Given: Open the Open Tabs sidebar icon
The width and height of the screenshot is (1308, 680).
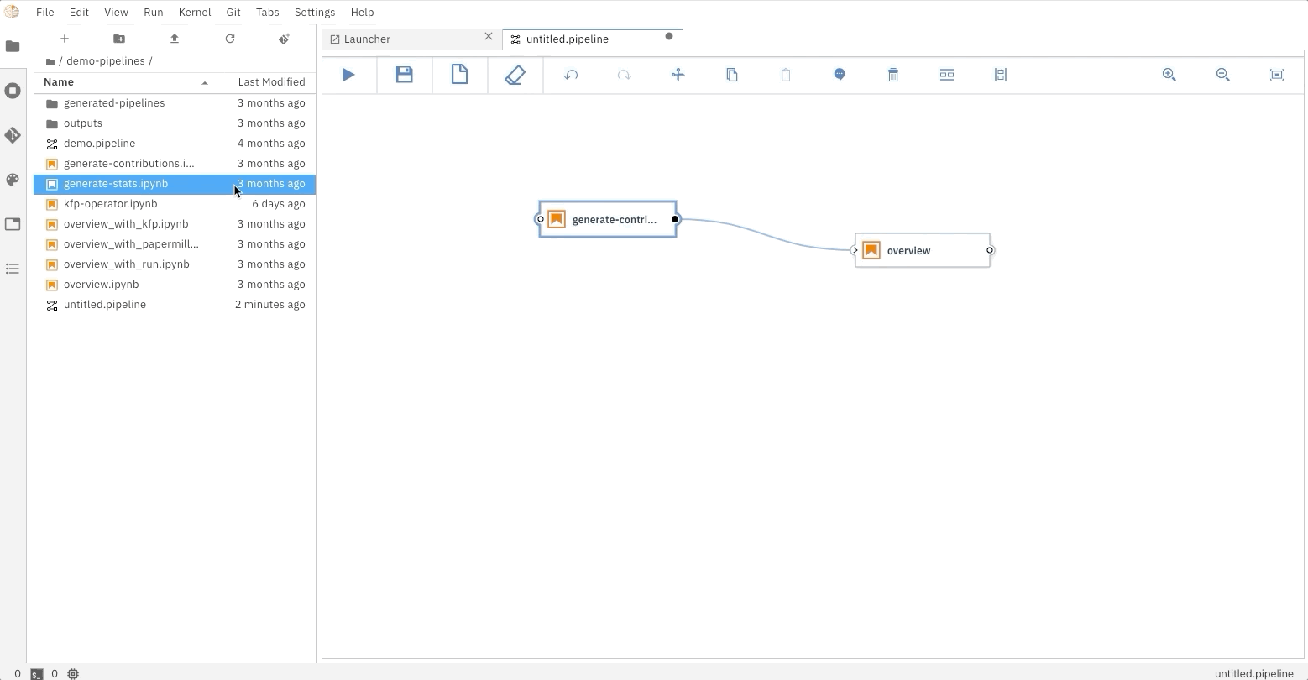Looking at the screenshot, I should point(13,224).
